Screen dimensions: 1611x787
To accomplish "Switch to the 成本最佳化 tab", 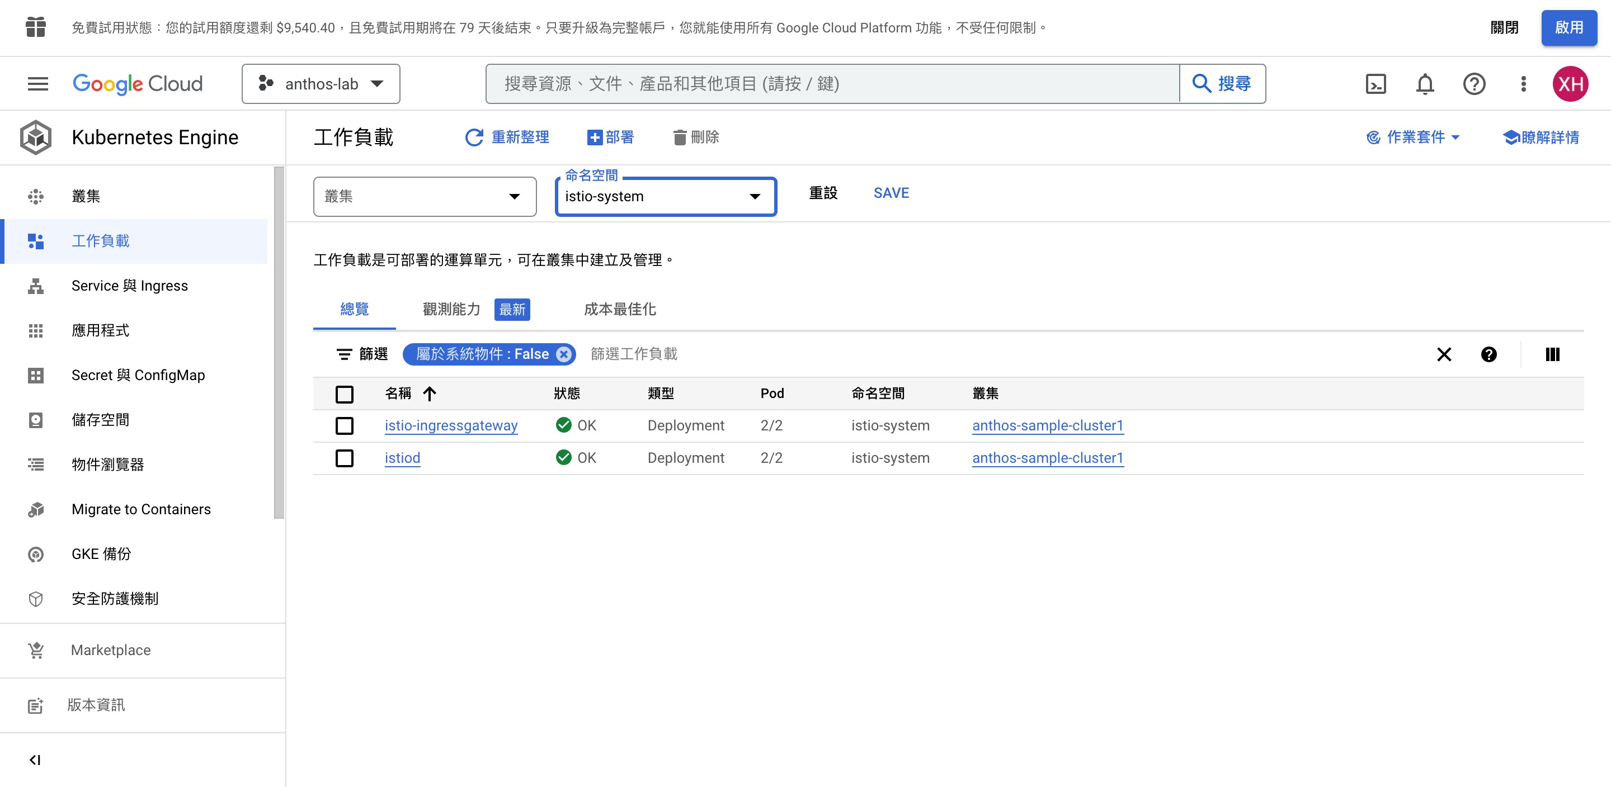I will tap(619, 309).
